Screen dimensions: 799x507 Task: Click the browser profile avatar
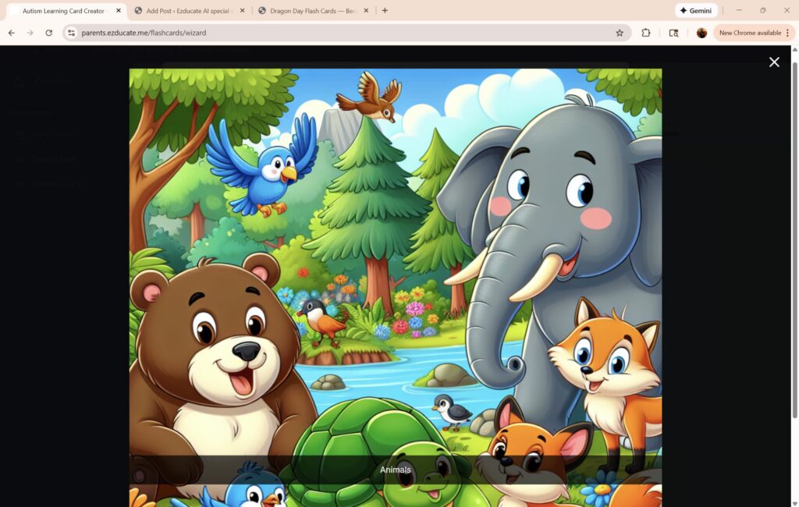coord(701,33)
